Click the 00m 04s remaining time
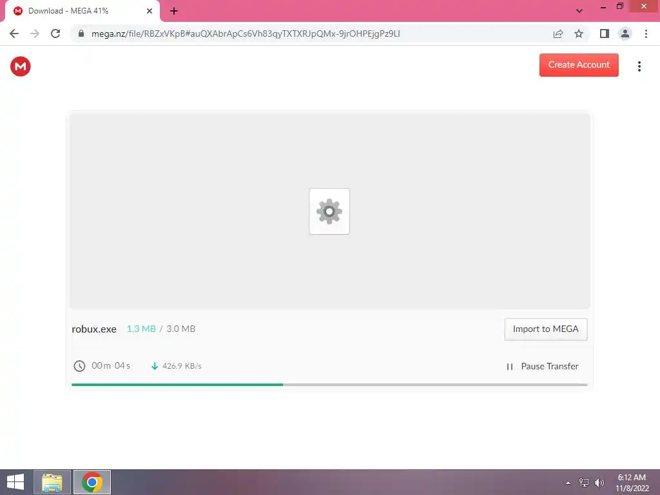This screenshot has width=660, height=495. tap(111, 365)
